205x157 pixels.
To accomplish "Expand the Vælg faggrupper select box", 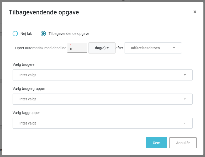I will 102,123.
